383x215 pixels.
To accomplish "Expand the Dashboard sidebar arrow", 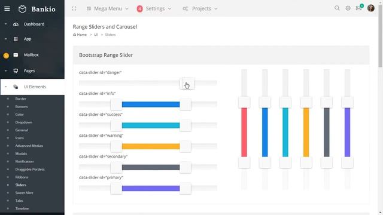I will tap(5, 24).
